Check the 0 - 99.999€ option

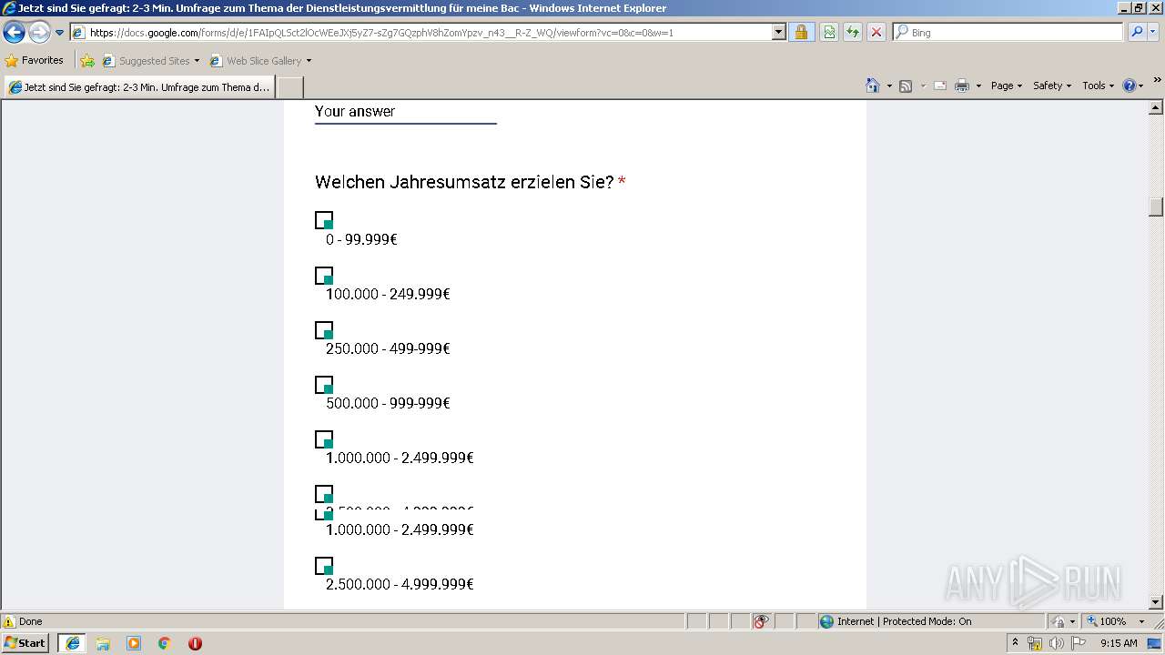tap(324, 220)
